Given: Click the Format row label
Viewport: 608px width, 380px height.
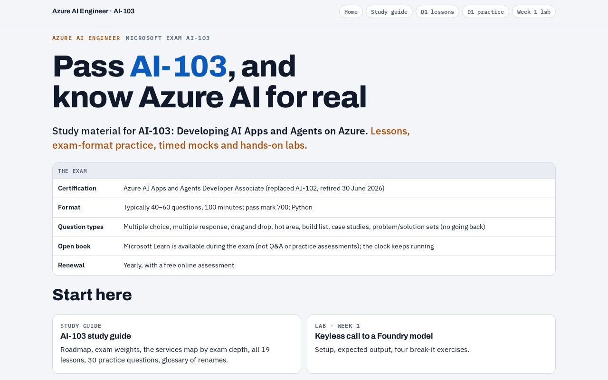Looking at the screenshot, I should [69, 207].
